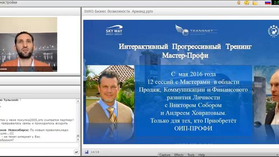Viewport: 279px width, 157px height.
Task: Select the SWIG Бизнес Возможности. Арманд.pptx title
Action: pyautogui.click(x=119, y=11)
